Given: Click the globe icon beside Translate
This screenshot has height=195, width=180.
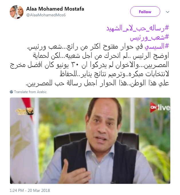Looking at the screenshot, I should pyautogui.click(x=11, y=92).
